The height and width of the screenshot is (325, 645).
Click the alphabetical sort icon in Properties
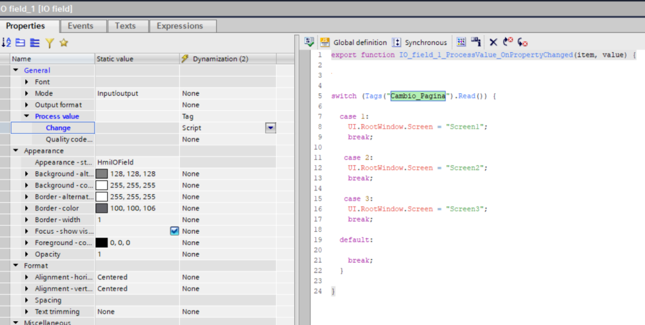click(x=7, y=42)
